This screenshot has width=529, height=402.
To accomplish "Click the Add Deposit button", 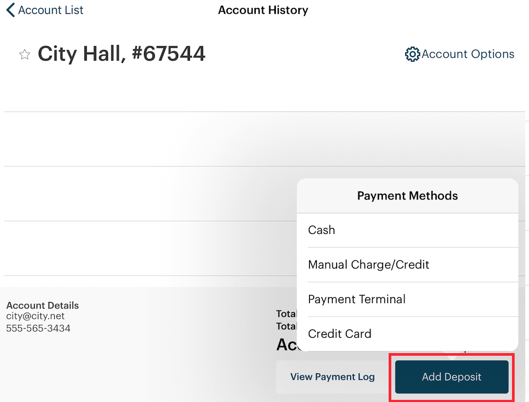I will point(451,376).
